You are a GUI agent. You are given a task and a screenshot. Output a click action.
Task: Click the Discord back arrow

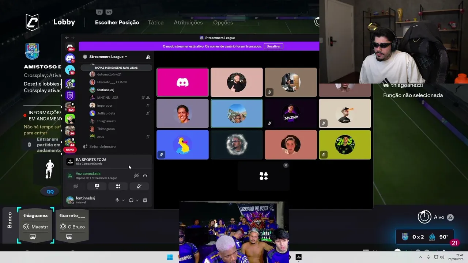click(x=67, y=38)
